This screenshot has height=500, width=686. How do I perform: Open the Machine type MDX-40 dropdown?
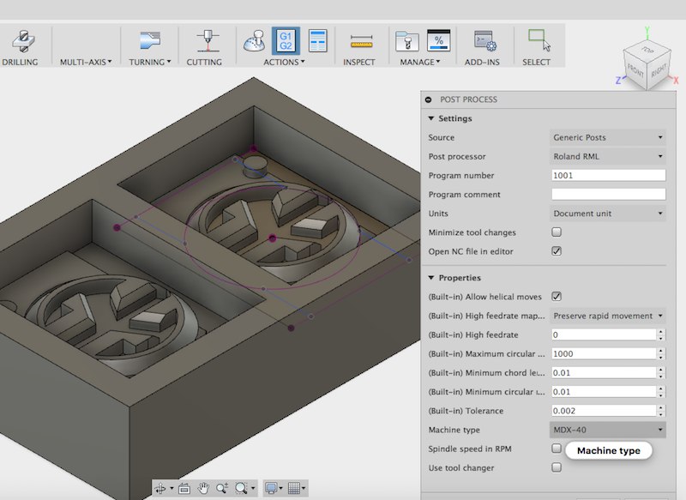[608, 430]
